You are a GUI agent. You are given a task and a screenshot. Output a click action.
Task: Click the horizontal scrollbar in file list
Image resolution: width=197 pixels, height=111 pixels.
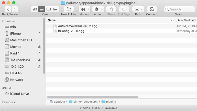pos(93,97)
